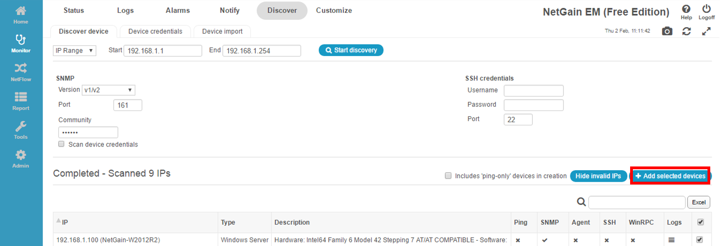Viewport: 720px width, 246px height.
Task: Toggle the select-all checkbox in table header
Action: click(701, 222)
